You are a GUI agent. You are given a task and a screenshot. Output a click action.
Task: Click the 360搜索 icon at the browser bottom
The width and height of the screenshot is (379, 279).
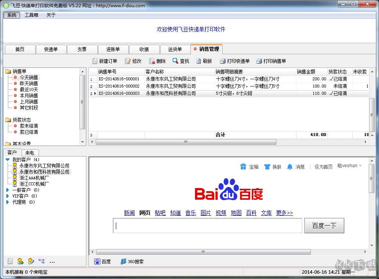(123, 262)
